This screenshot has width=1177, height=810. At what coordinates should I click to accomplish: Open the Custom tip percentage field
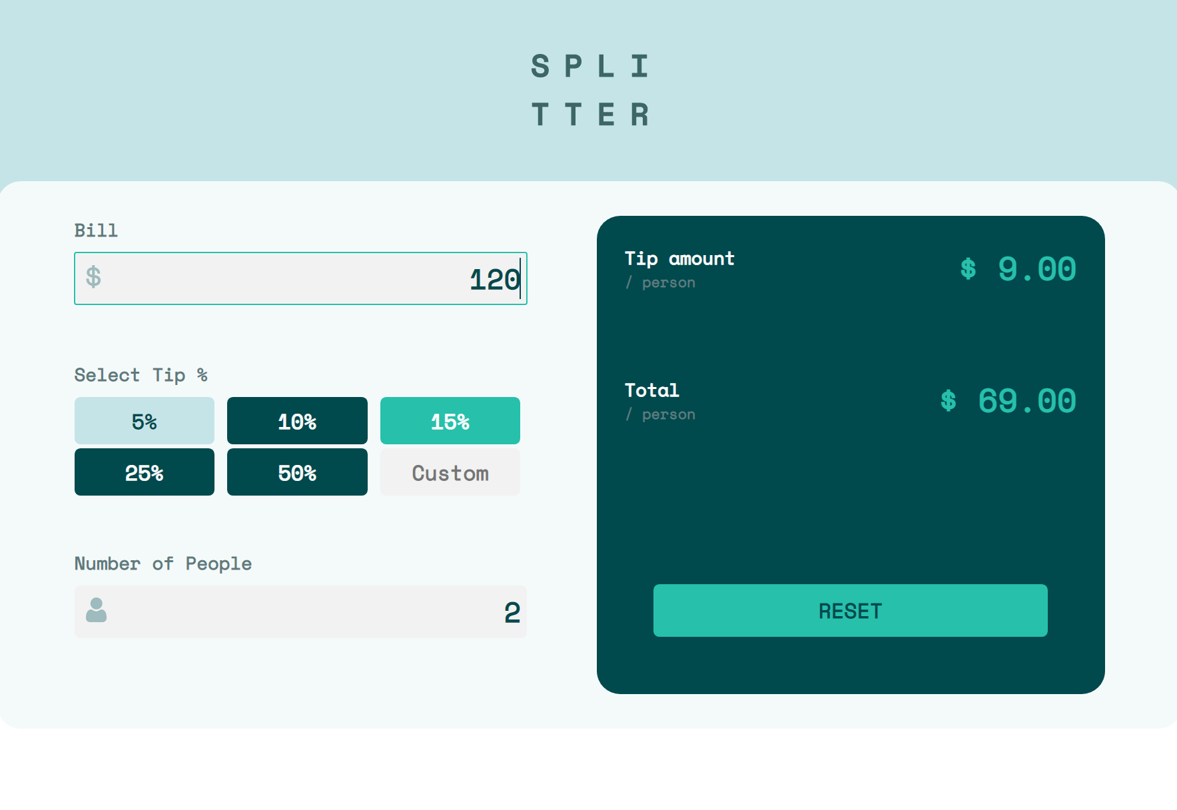(450, 472)
